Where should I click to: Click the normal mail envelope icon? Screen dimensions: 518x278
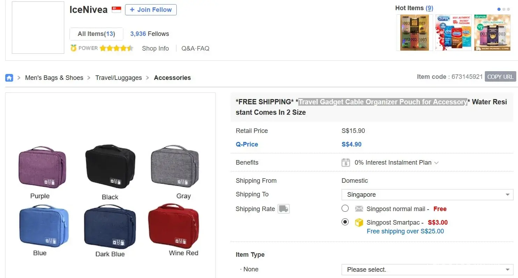coord(359,209)
